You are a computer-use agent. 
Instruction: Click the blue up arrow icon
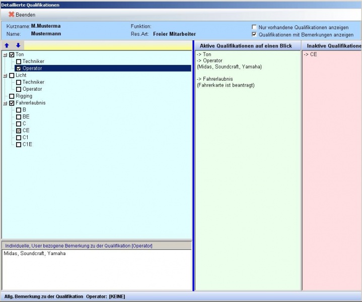click(7, 45)
